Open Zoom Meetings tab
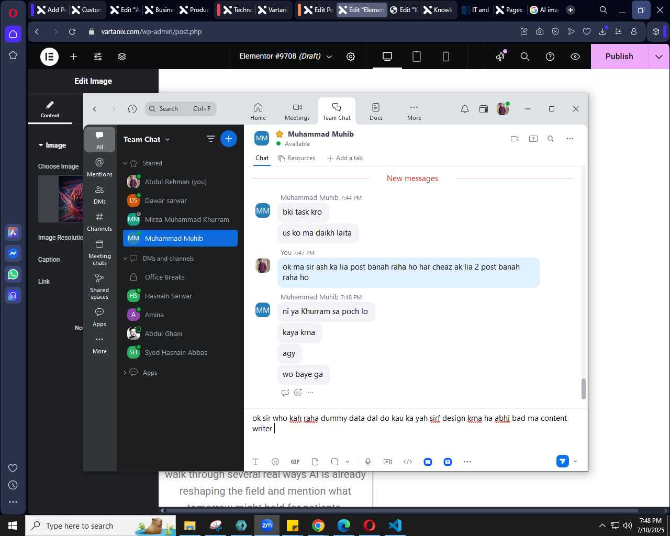This screenshot has height=536, width=670. tap(297, 111)
